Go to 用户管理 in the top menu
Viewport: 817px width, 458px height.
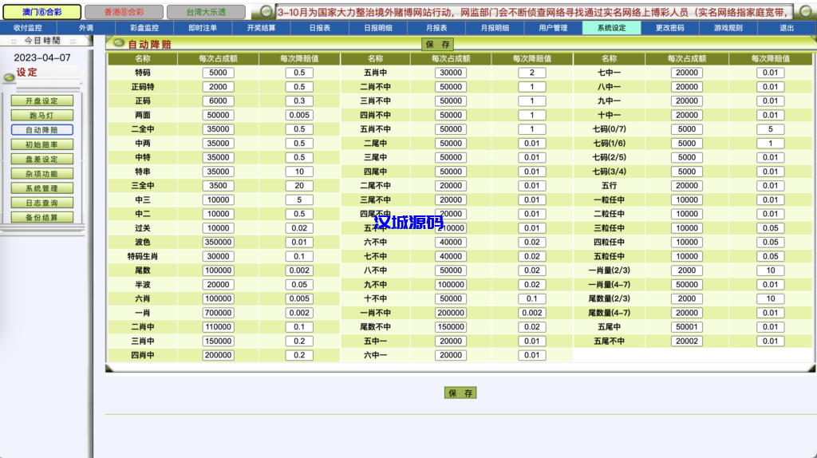coord(553,28)
